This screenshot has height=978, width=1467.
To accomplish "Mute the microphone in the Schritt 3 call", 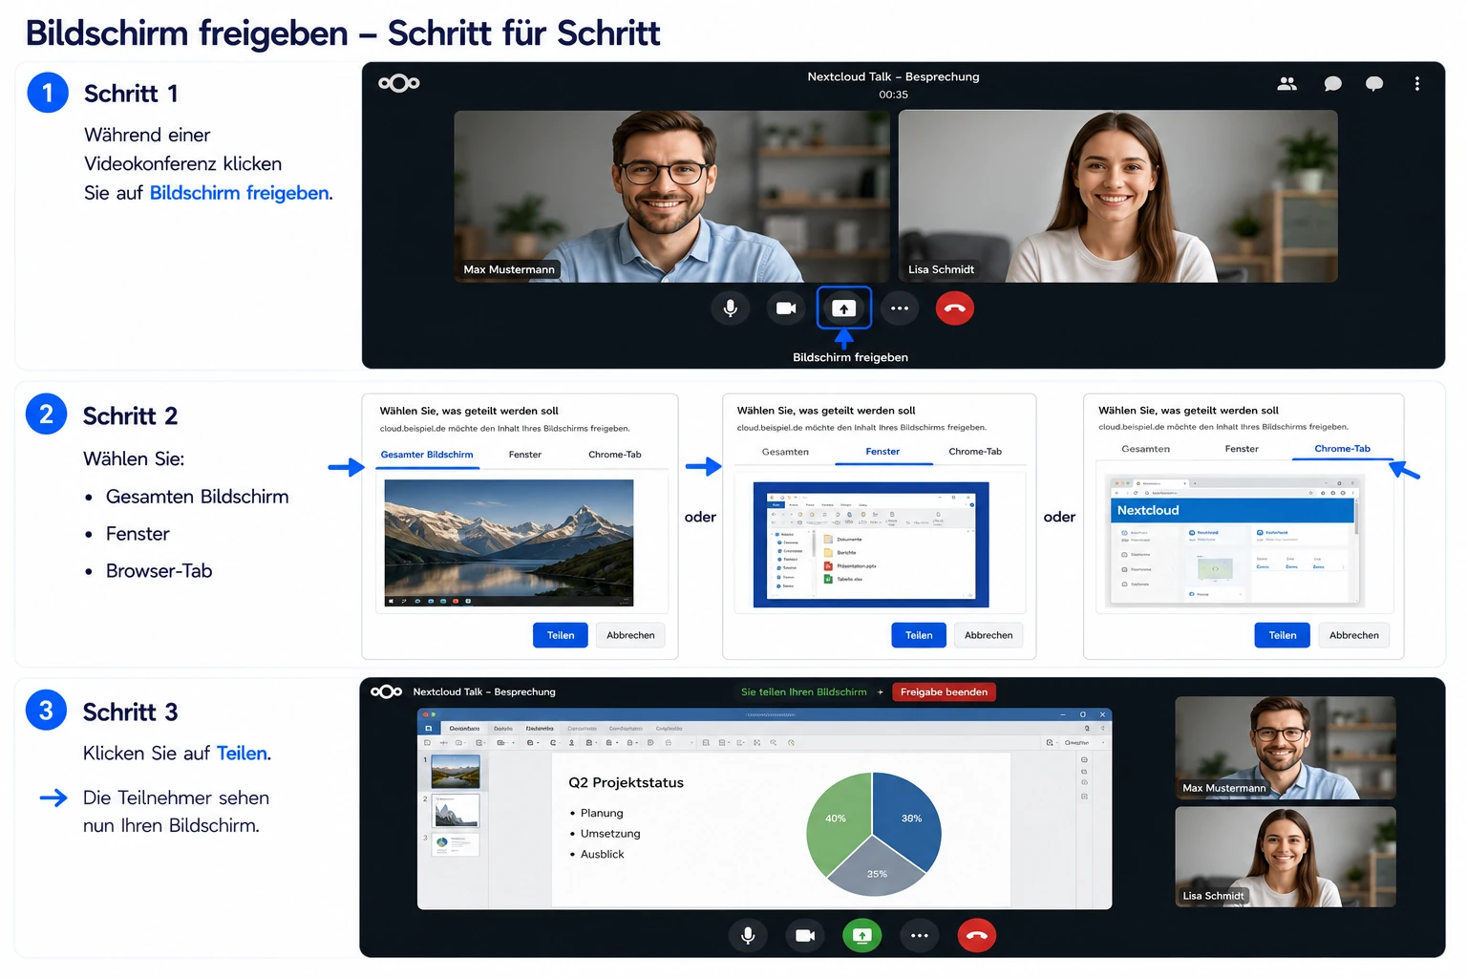I will pyautogui.click(x=748, y=936).
